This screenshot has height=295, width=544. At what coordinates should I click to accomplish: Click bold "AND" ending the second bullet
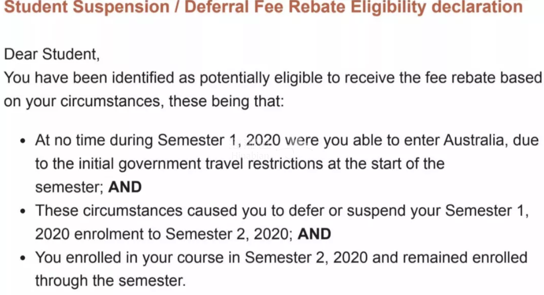click(x=314, y=234)
